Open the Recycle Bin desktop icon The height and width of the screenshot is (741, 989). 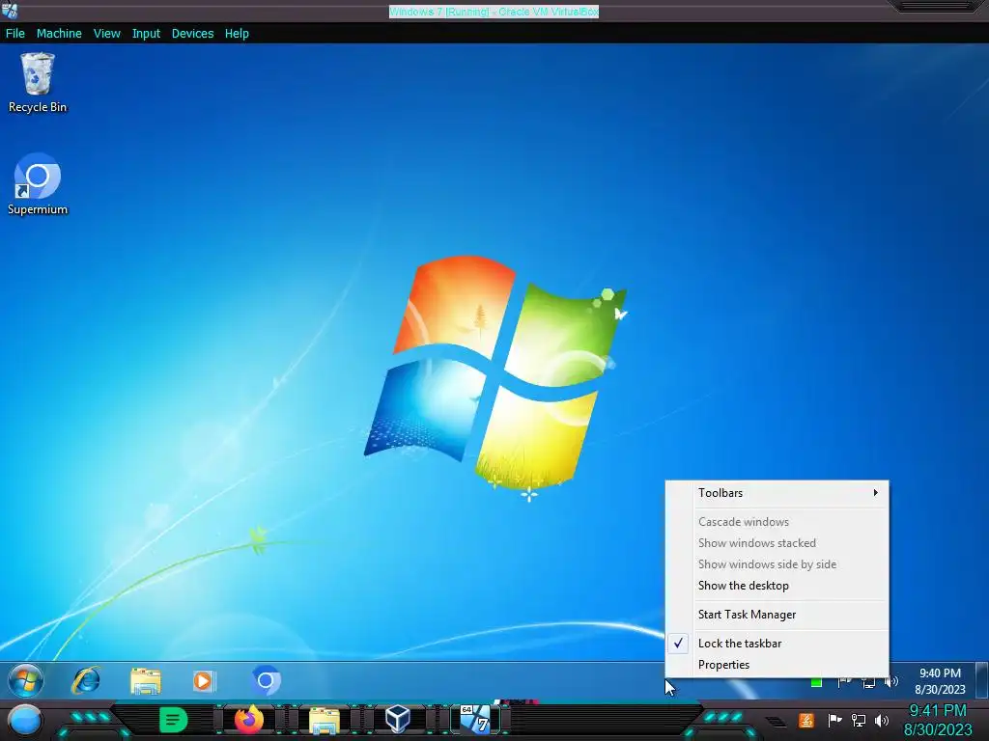pos(38,83)
